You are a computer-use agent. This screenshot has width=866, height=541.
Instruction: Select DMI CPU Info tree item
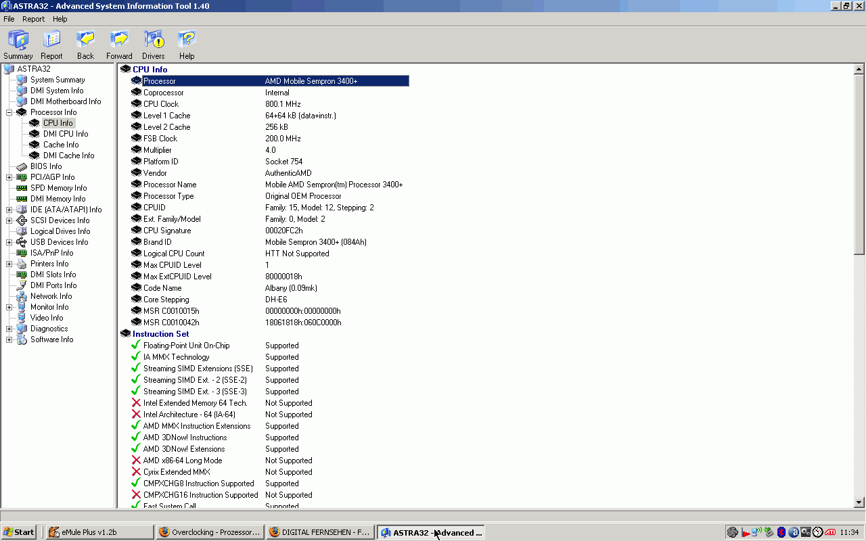click(x=66, y=134)
